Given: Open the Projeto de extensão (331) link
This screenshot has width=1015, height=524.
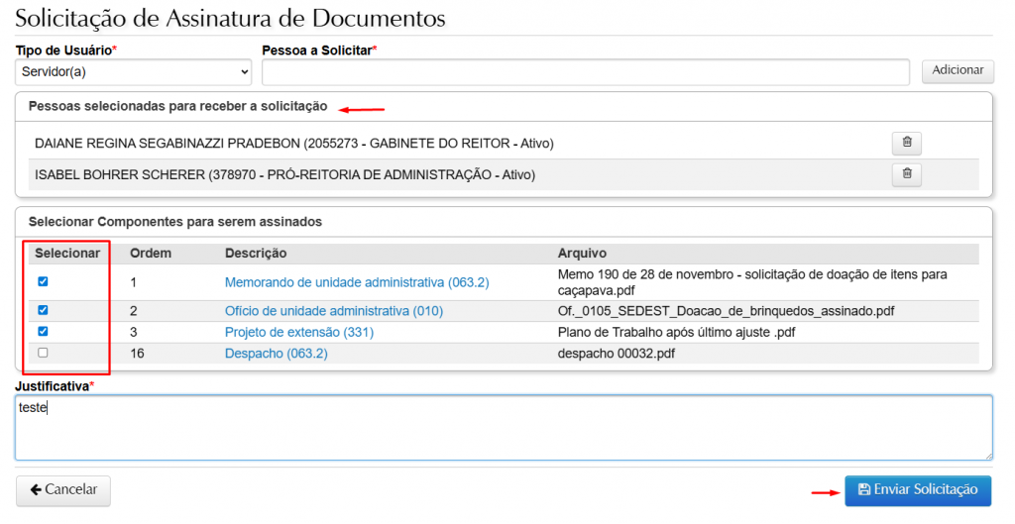Looking at the screenshot, I should [x=298, y=333].
